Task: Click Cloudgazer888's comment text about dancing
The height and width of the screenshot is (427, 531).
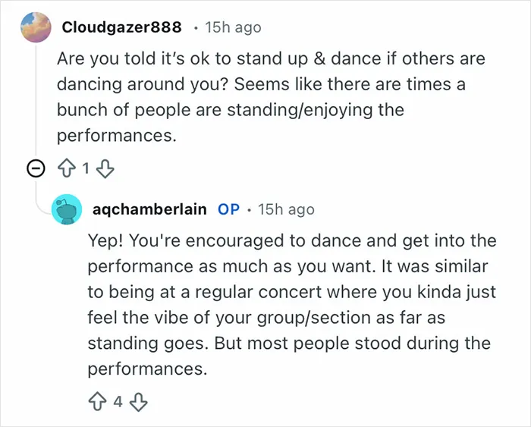Action: pyautogui.click(x=271, y=97)
